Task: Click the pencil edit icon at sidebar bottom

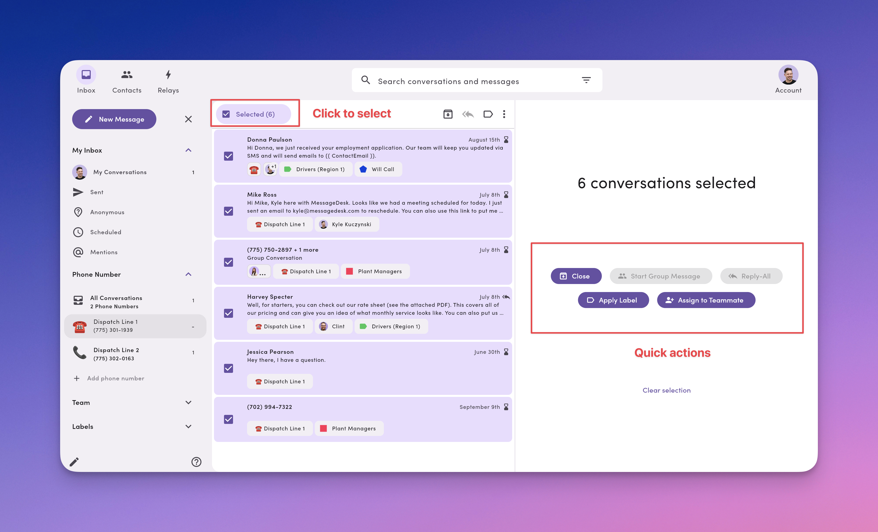Action: click(x=74, y=462)
